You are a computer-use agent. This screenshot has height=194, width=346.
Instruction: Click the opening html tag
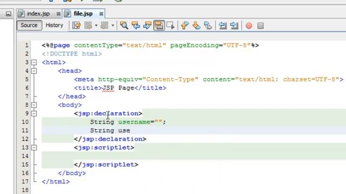[x=54, y=63]
